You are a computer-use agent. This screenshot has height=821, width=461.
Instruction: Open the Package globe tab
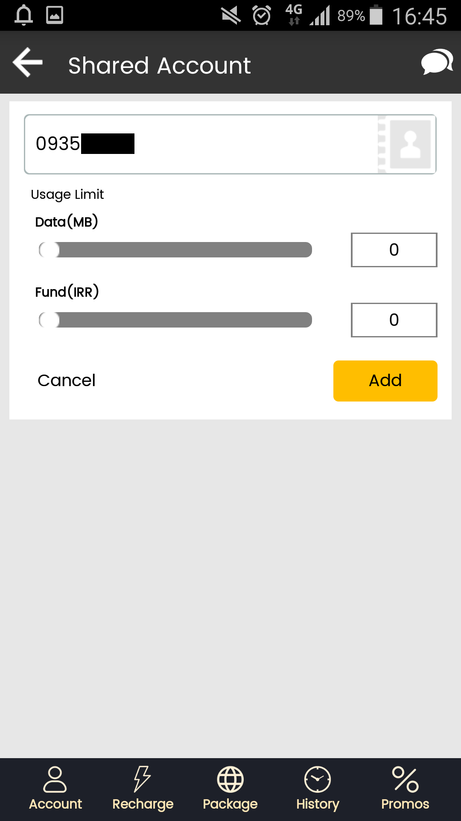(230, 789)
